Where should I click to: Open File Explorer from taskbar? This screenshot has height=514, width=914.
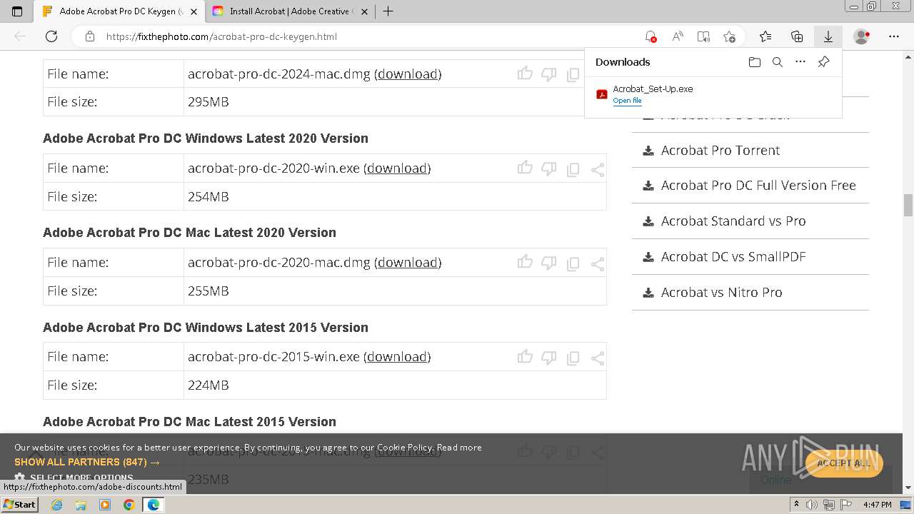pos(81,505)
